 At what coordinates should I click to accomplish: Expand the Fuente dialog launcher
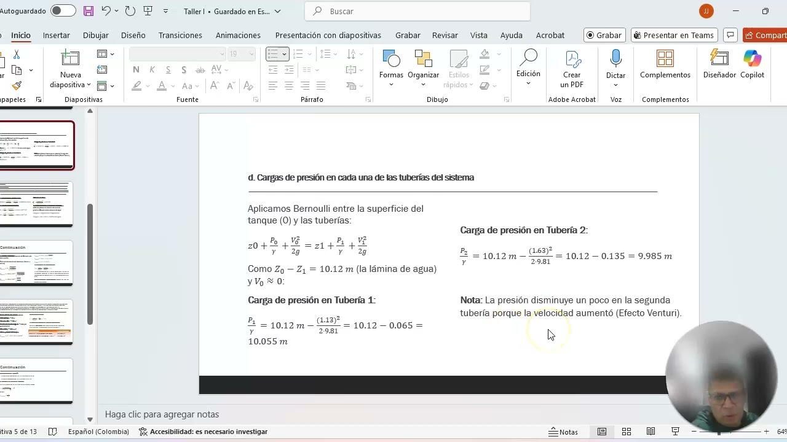point(256,99)
